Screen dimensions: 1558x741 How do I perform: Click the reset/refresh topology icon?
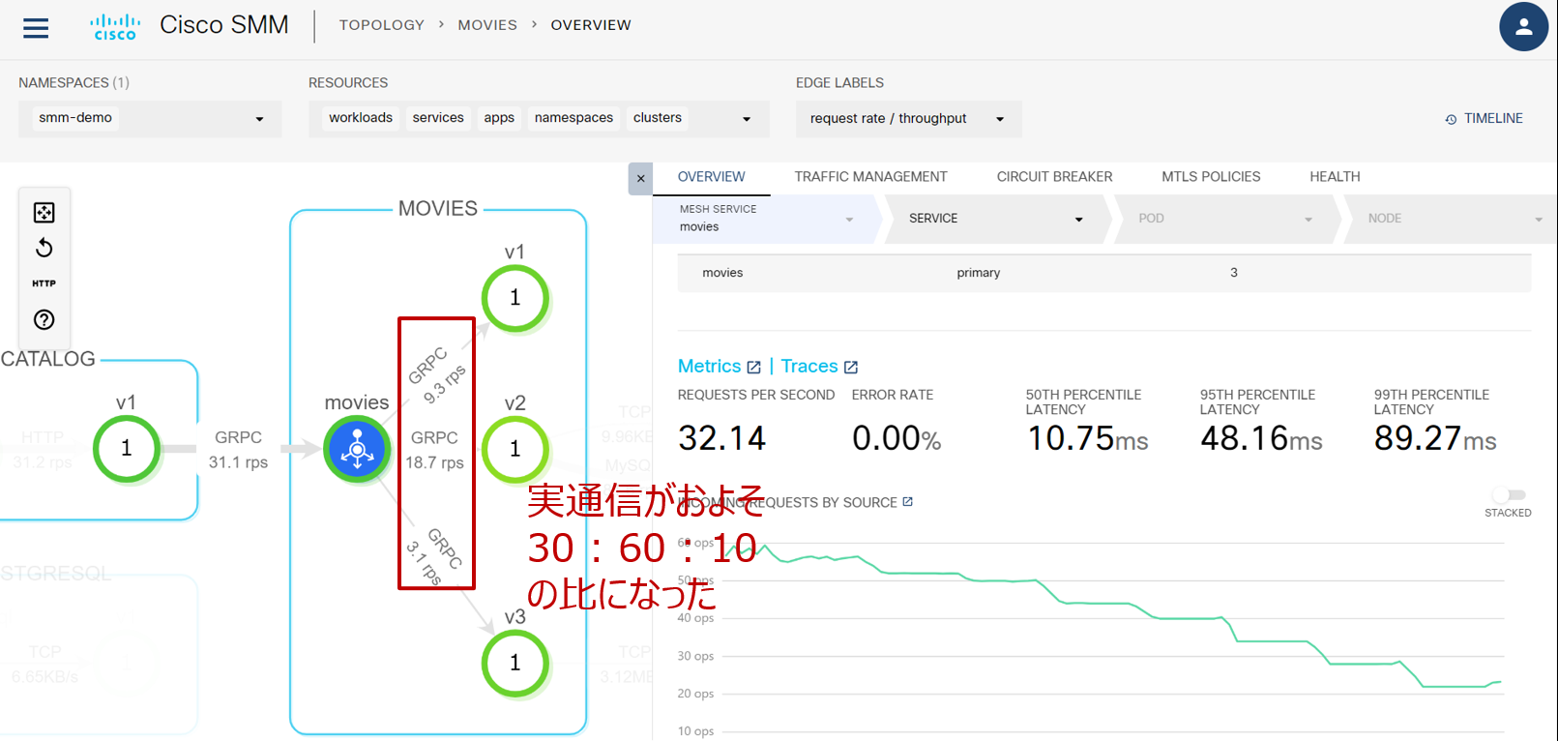tap(44, 248)
